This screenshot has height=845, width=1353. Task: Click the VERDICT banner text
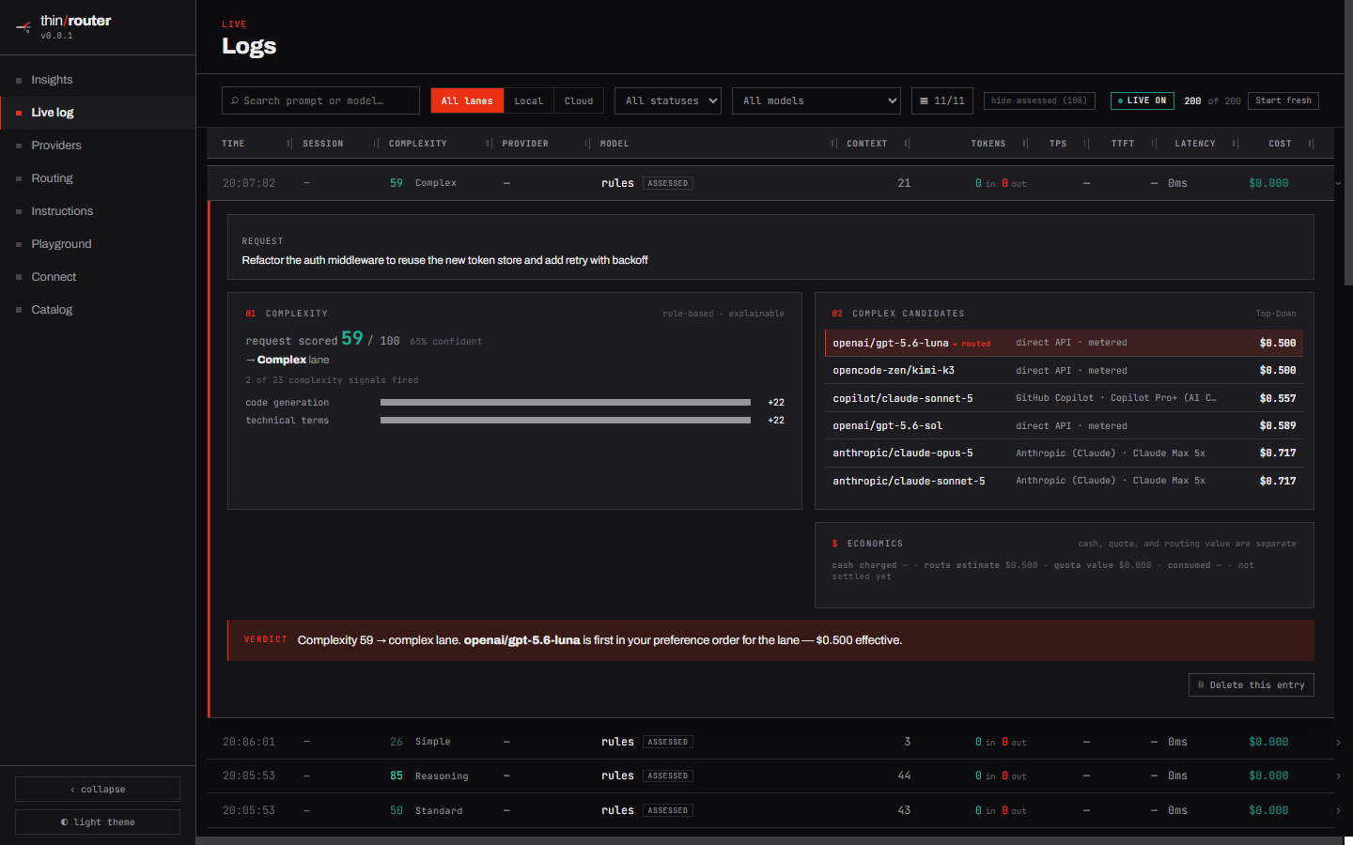coord(599,640)
